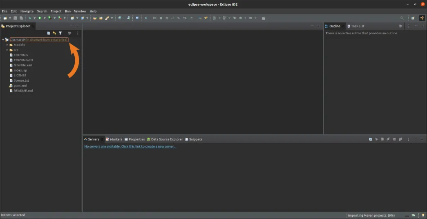
Task: Click the Open Type icon in toolbar
Action: point(95,18)
